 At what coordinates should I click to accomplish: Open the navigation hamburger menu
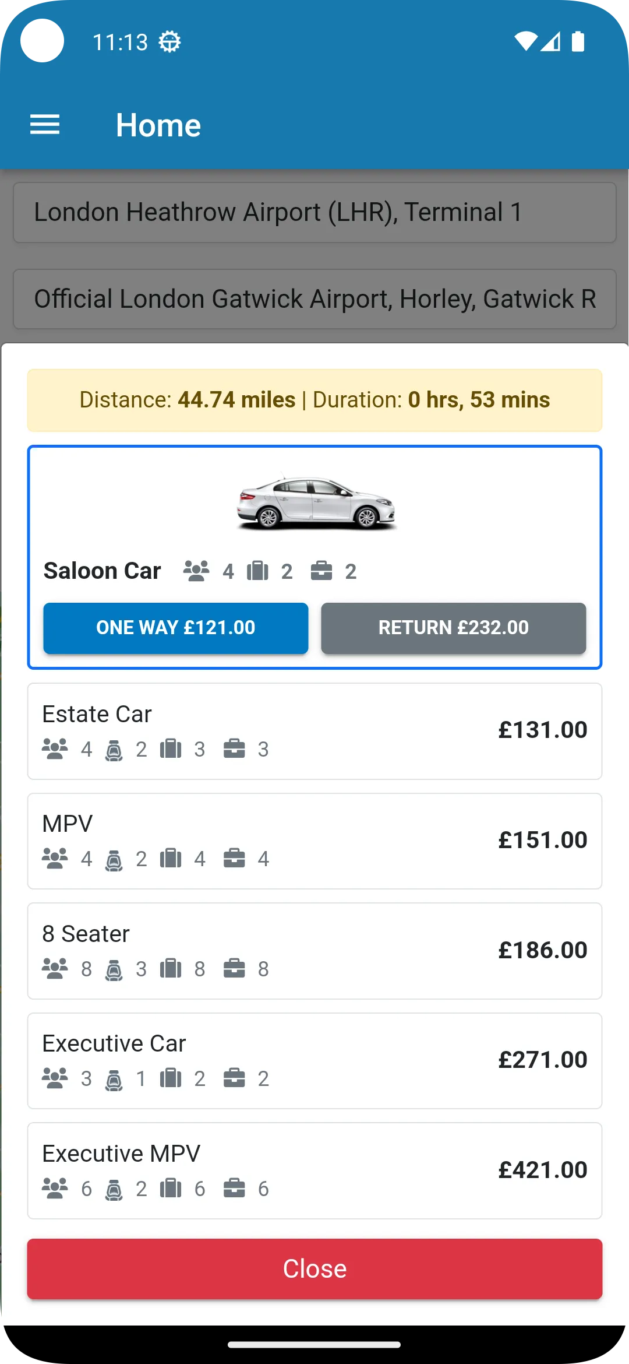tap(44, 124)
